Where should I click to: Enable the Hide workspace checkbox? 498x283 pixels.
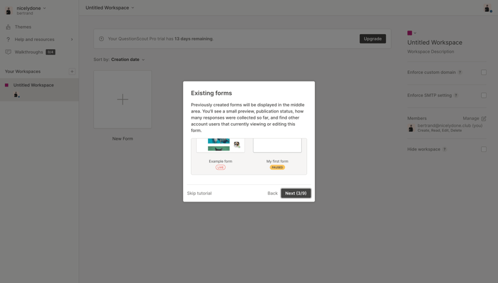coord(484,149)
